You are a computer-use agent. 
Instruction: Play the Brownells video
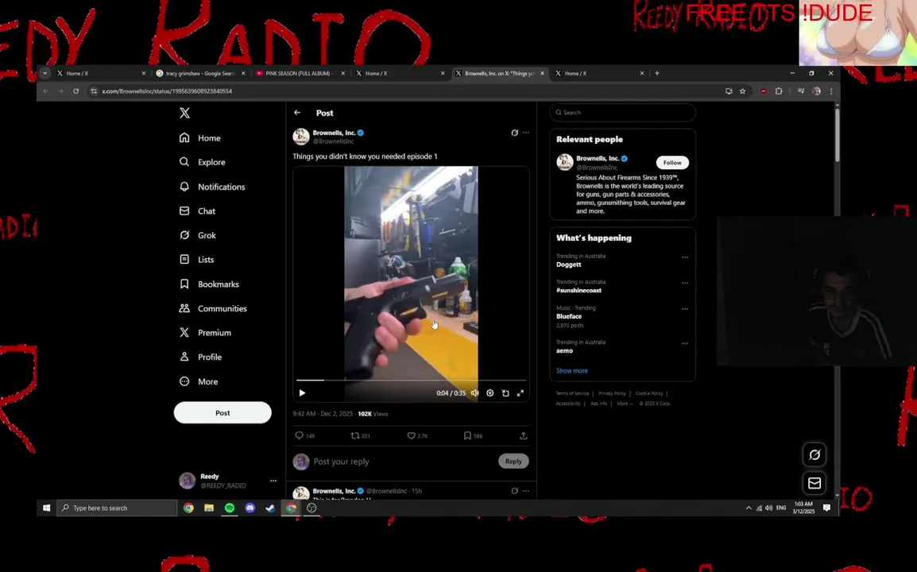click(302, 393)
